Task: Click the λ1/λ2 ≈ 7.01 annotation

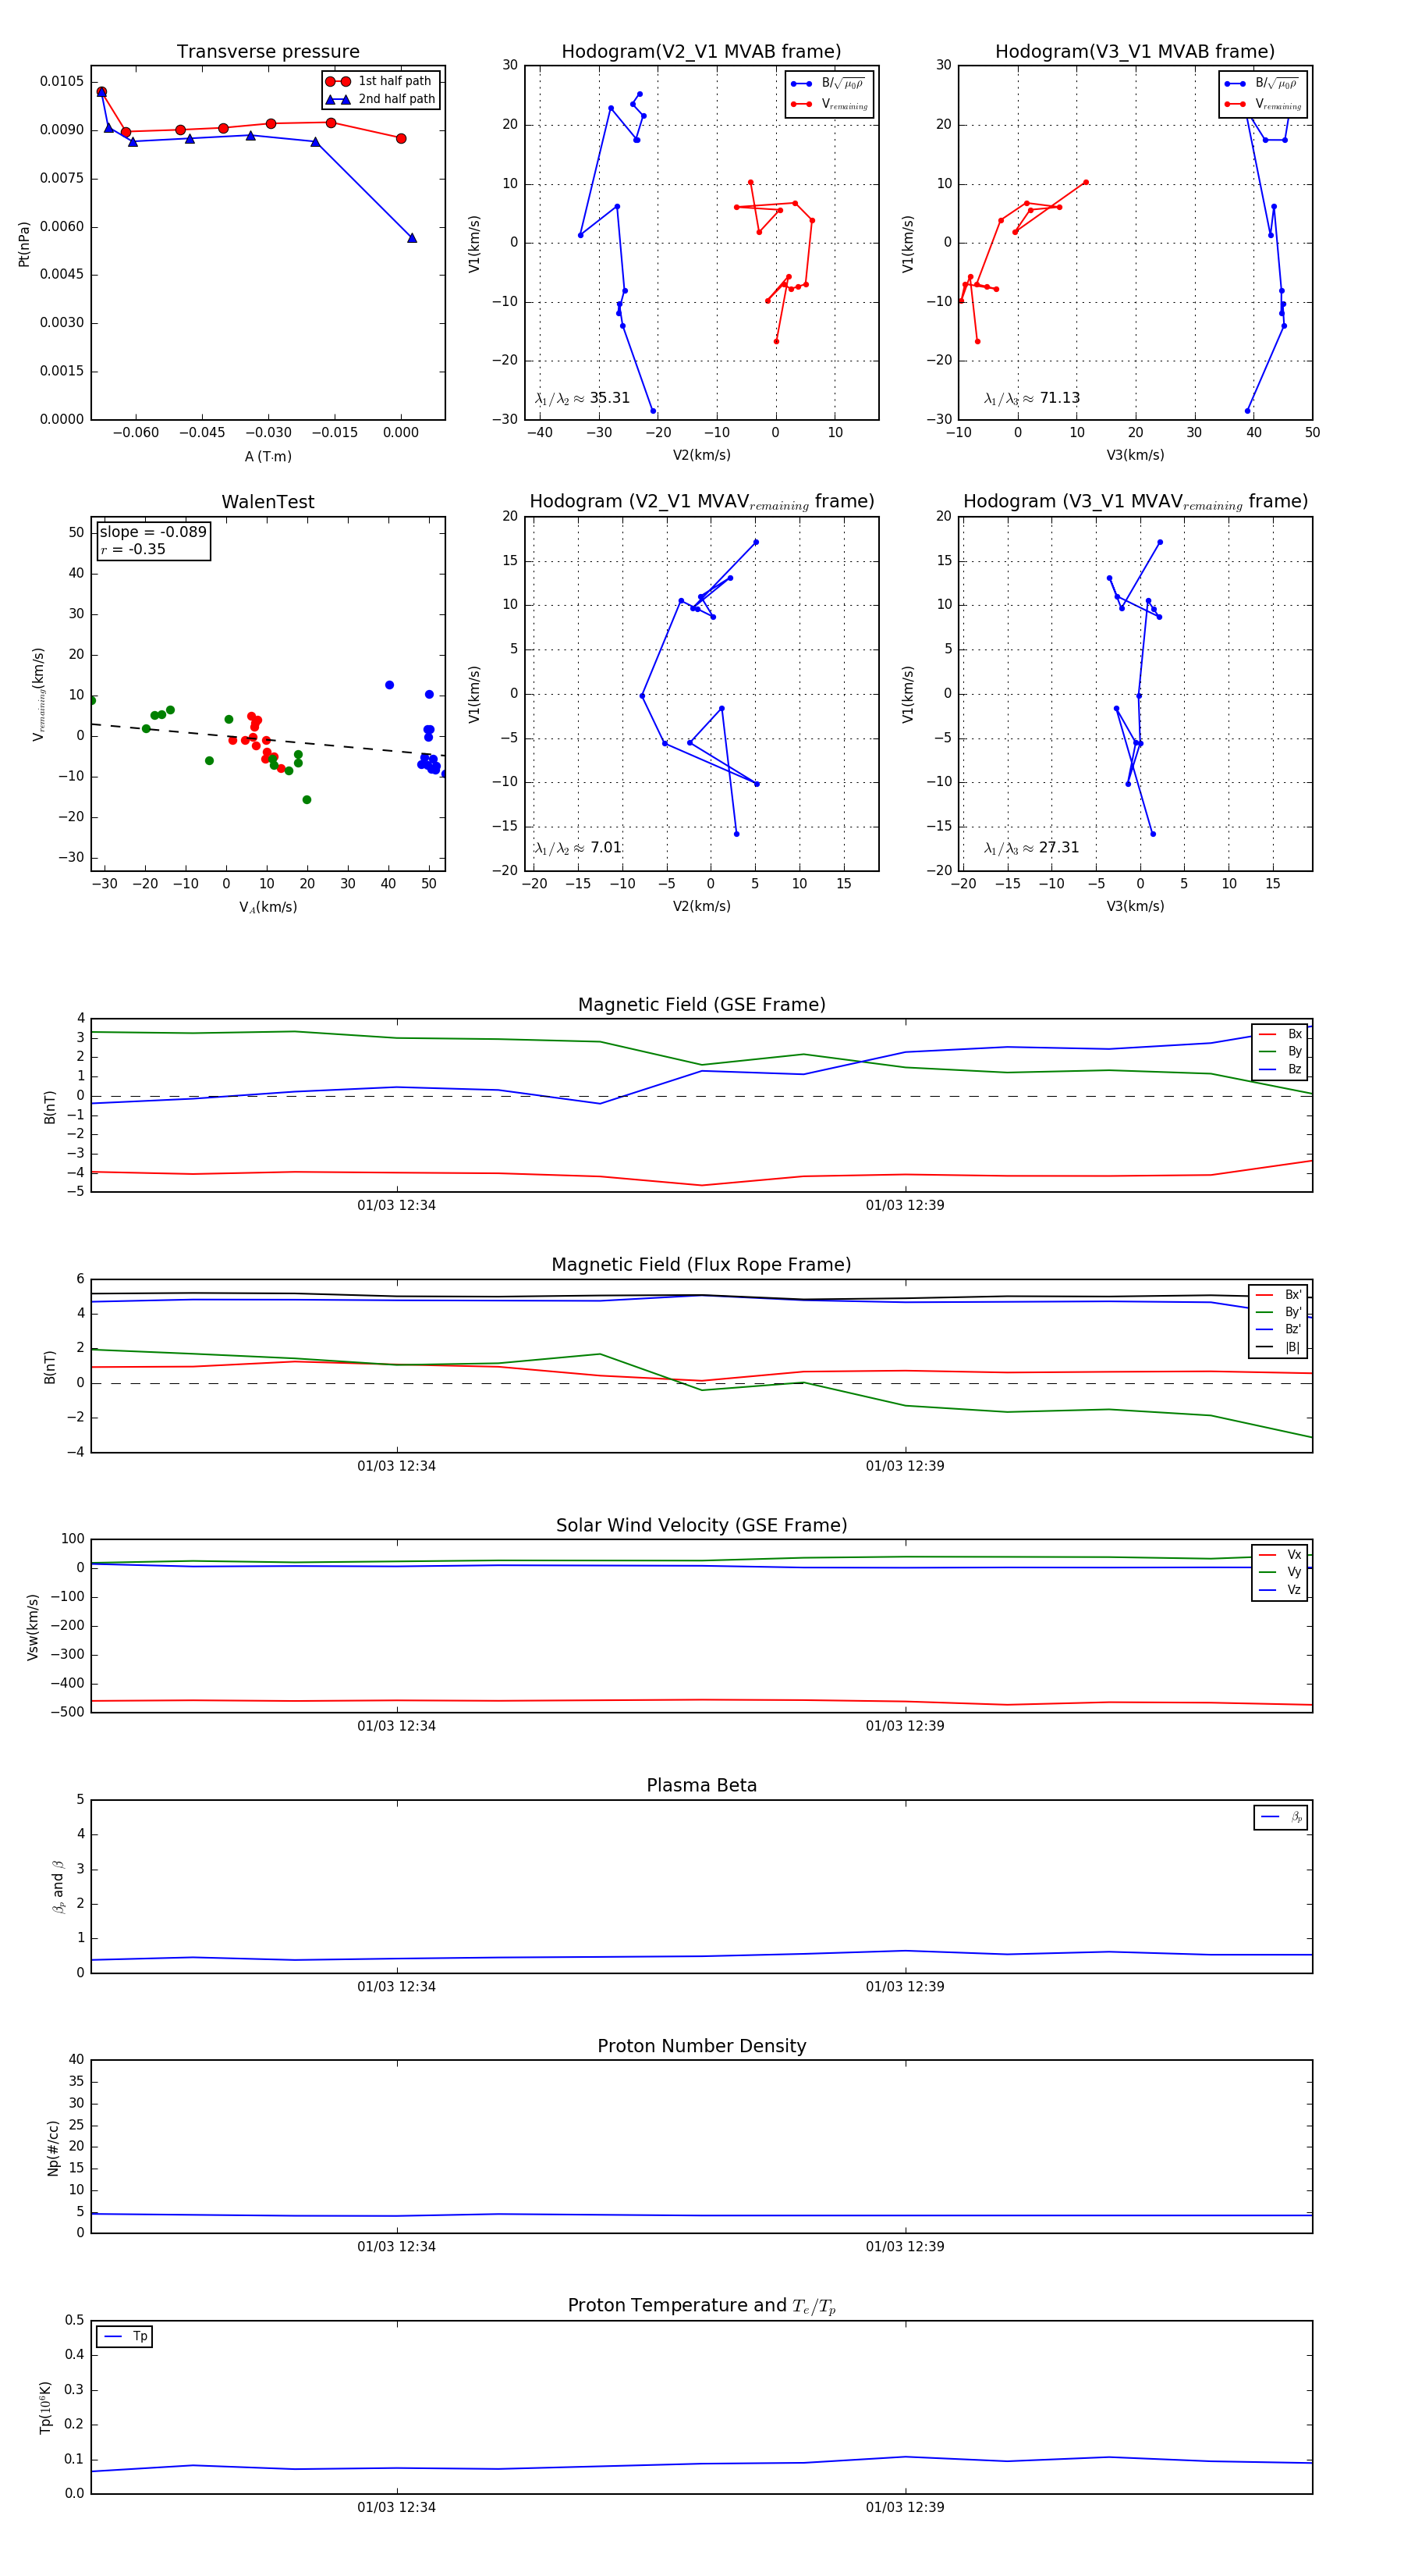Action: pos(579,848)
